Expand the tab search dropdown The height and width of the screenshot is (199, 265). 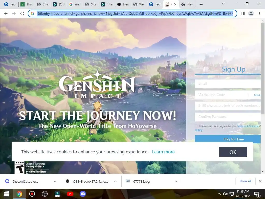point(223,4)
